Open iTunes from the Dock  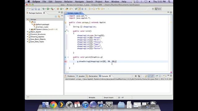point(85,105)
